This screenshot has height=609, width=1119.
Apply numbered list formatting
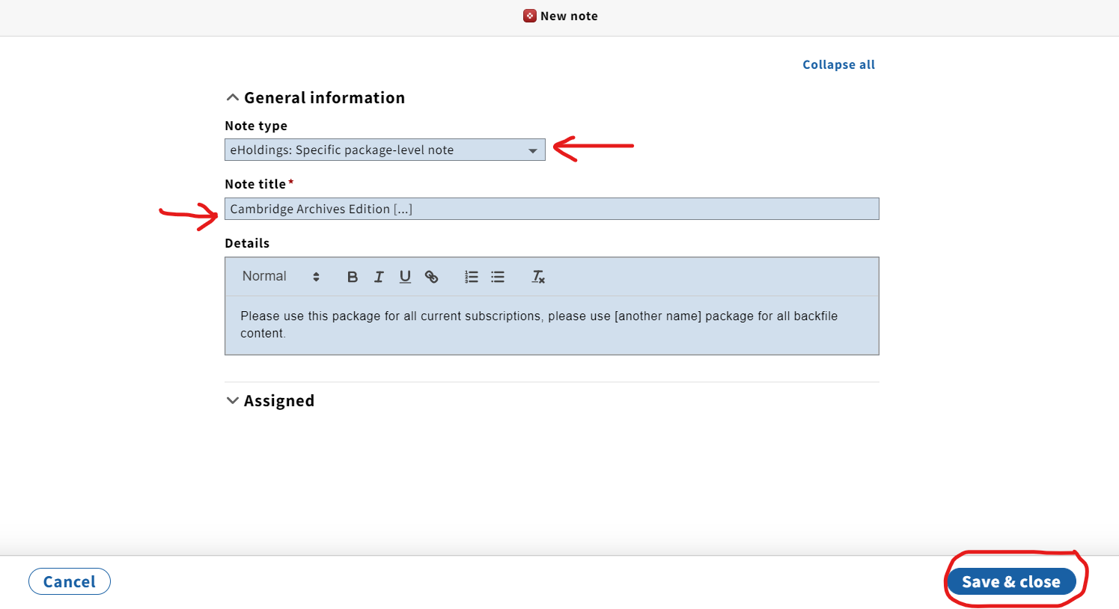[472, 277]
